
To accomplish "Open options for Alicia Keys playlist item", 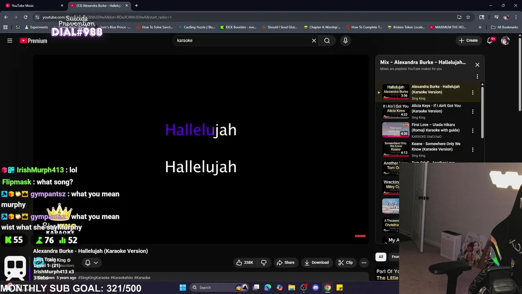I will 473,111.
